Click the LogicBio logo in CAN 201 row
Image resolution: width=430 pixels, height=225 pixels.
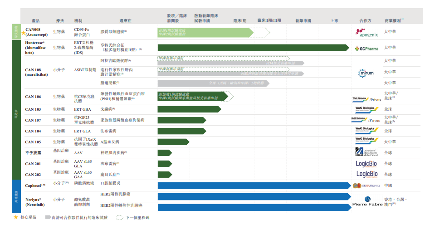click(x=366, y=163)
